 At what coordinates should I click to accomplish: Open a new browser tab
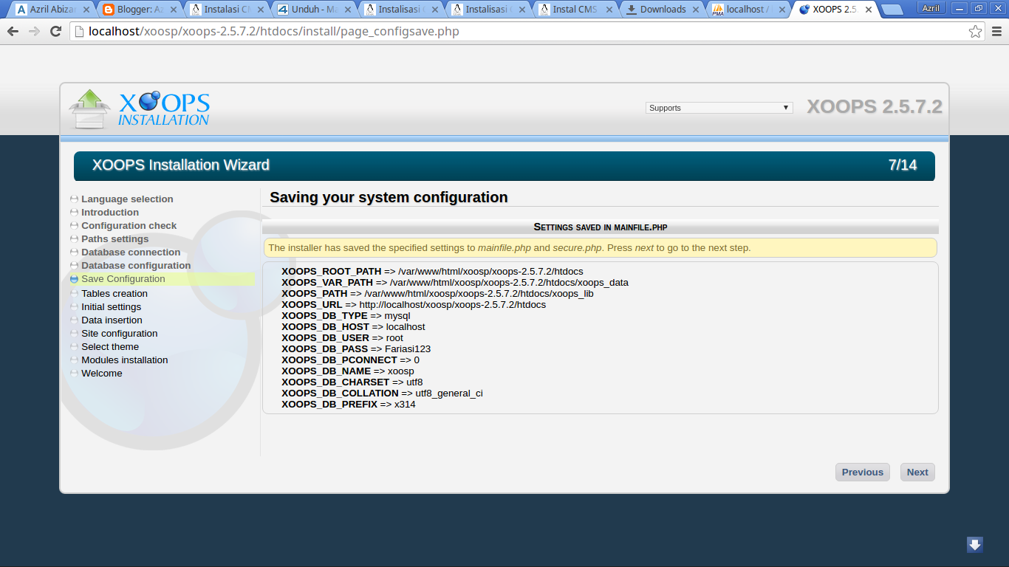coord(892,10)
